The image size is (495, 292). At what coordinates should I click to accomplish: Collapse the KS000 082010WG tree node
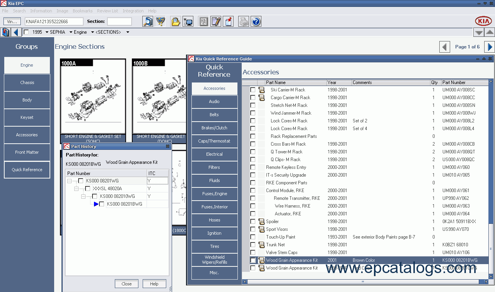click(x=84, y=196)
